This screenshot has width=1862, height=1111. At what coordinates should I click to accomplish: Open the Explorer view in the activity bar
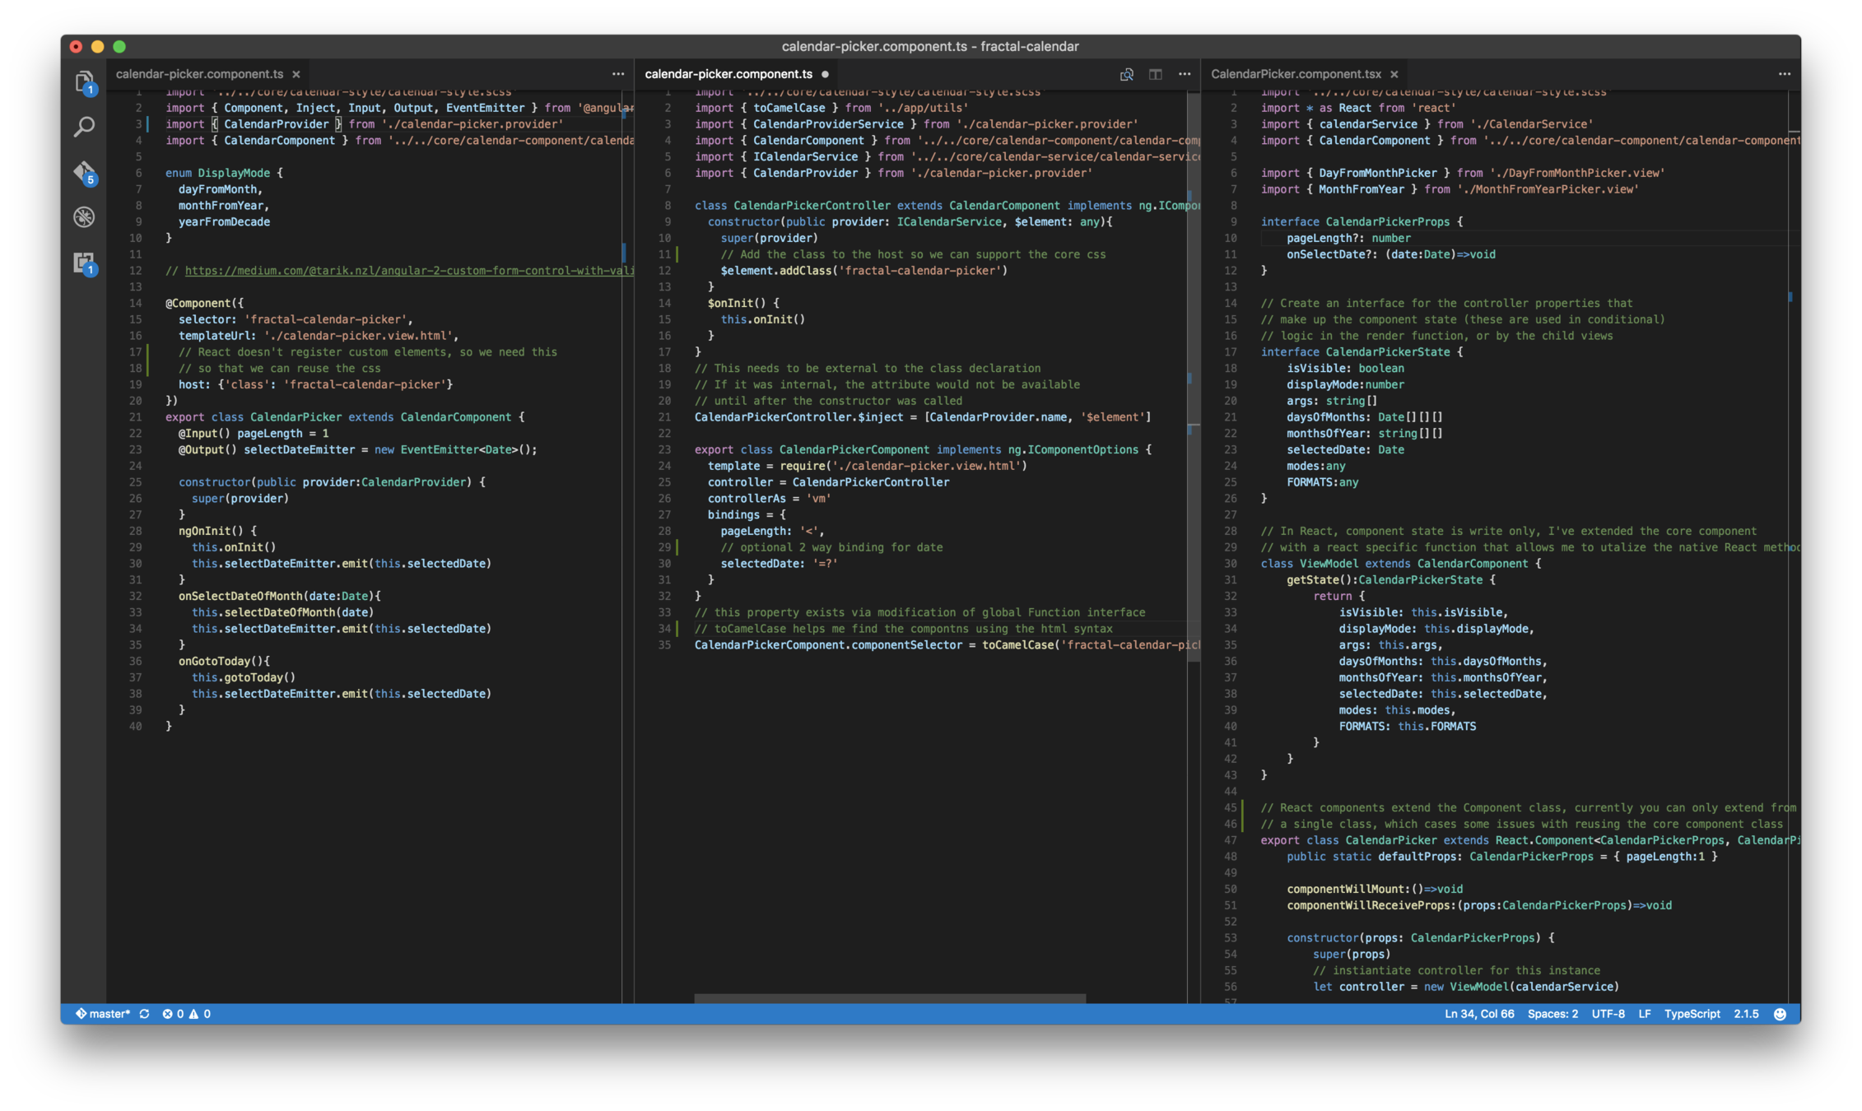coord(84,82)
